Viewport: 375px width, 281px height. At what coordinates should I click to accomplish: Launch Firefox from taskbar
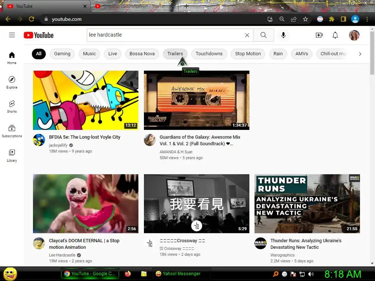[128, 274]
